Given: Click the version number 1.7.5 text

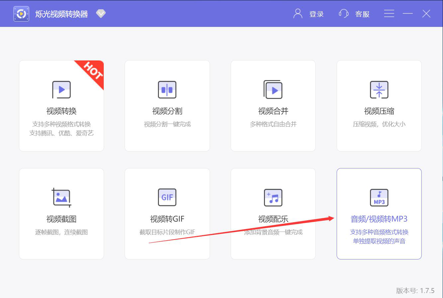Looking at the screenshot, I should point(415,291).
